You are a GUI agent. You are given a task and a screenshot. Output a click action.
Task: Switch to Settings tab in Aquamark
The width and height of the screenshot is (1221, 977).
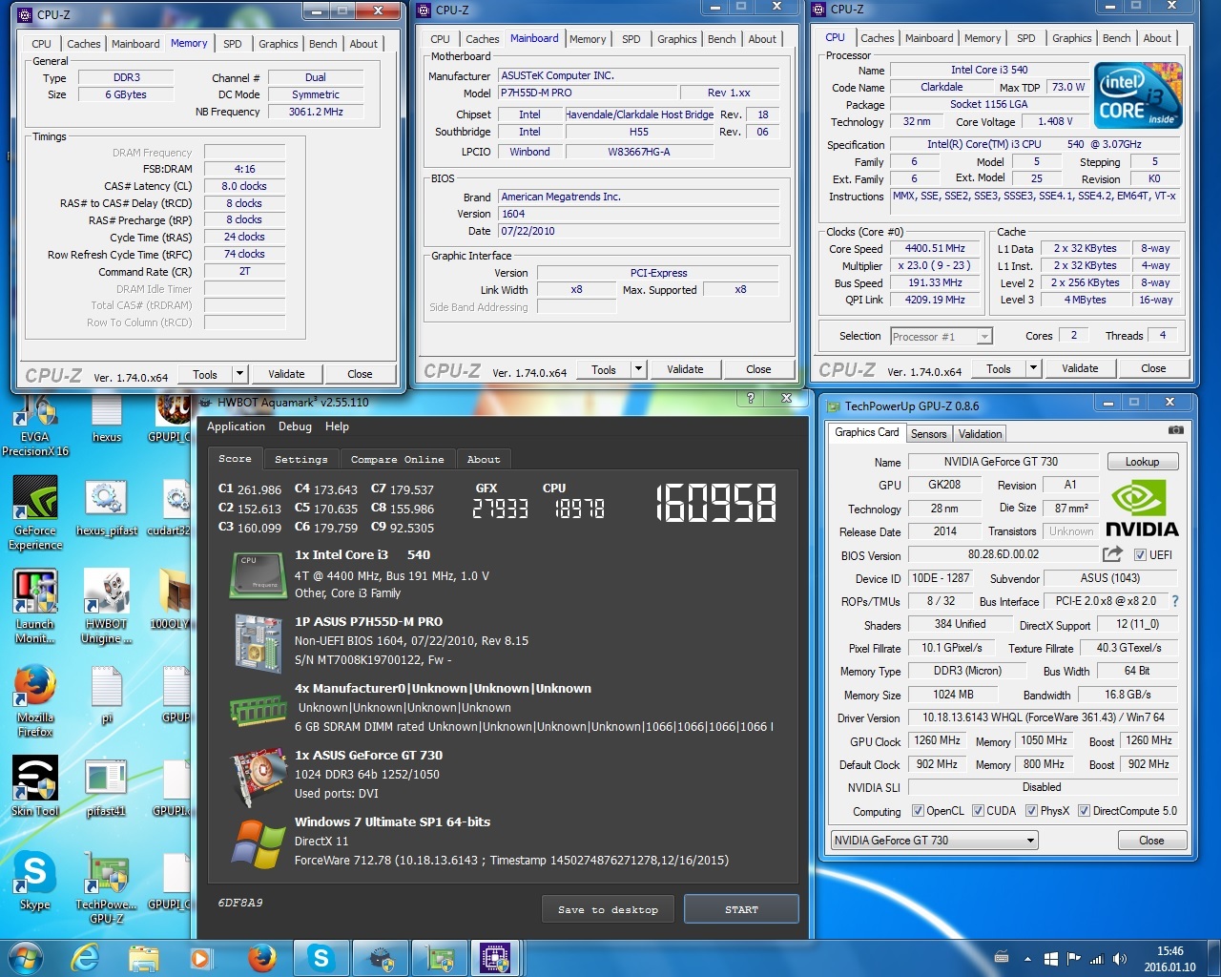click(x=300, y=459)
